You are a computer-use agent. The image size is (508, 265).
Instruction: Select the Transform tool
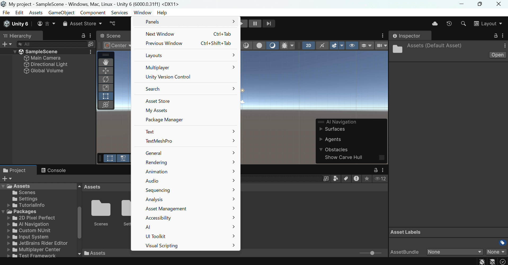106,105
